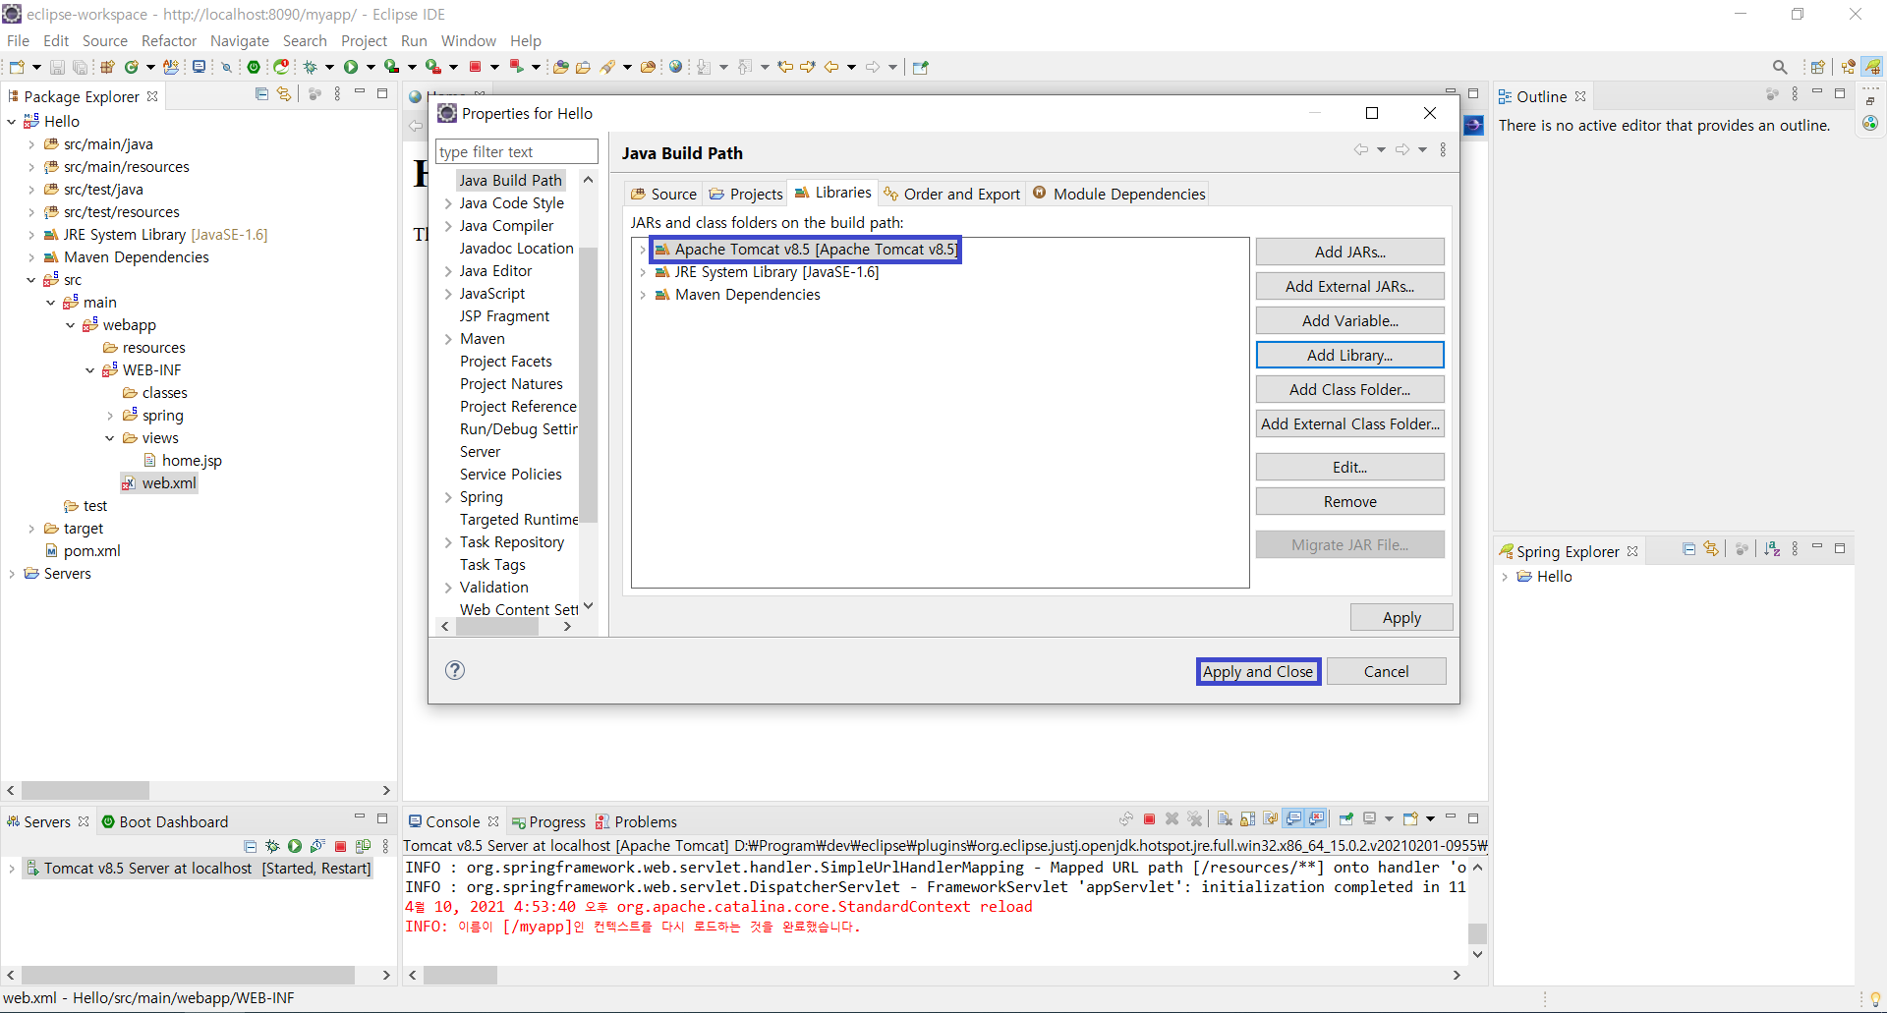Switch to the Order and Export tab

(951, 194)
